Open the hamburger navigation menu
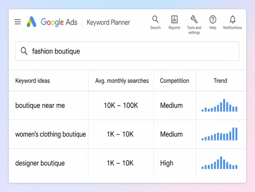The image size is (255, 192). click(18, 22)
